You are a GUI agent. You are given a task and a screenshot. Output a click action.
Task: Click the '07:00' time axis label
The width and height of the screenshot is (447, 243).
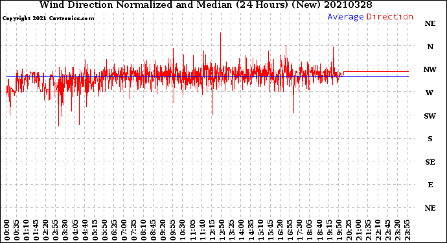(124, 230)
